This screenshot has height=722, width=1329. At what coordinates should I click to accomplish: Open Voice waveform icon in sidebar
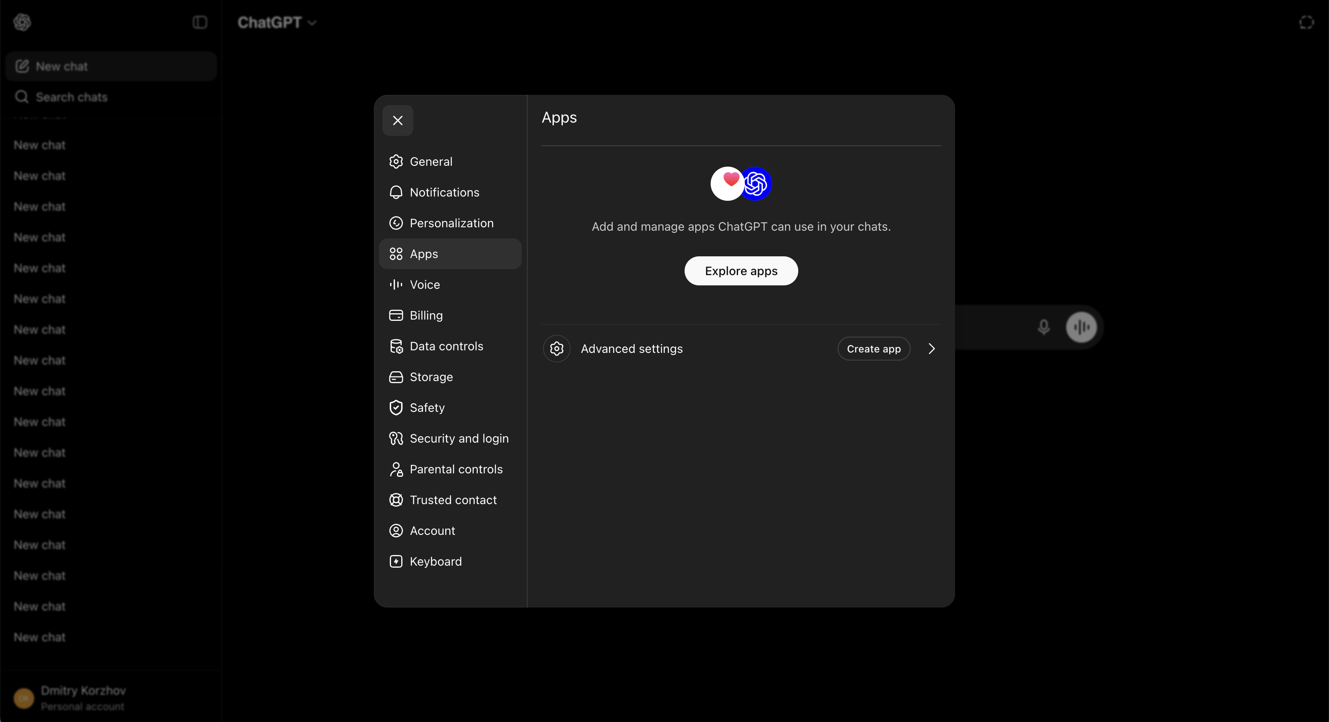[x=396, y=285]
